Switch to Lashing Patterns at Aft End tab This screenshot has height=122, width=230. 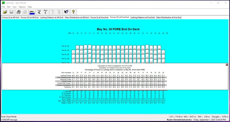tap(52, 18)
